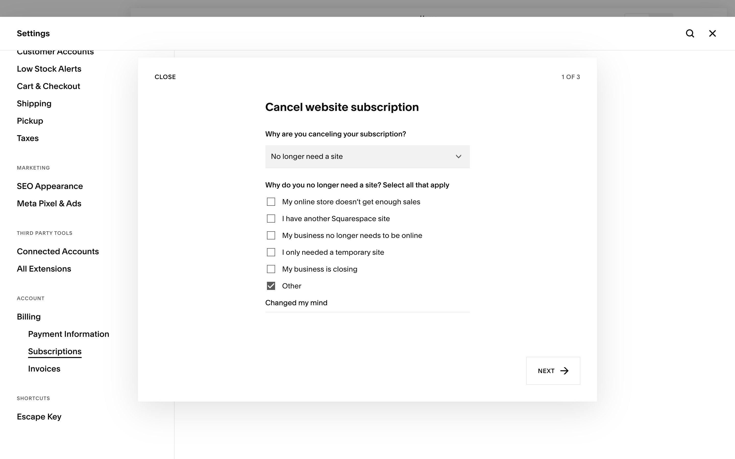Click the MARKETING section label
735x459 pixels.
pos(33,168)
